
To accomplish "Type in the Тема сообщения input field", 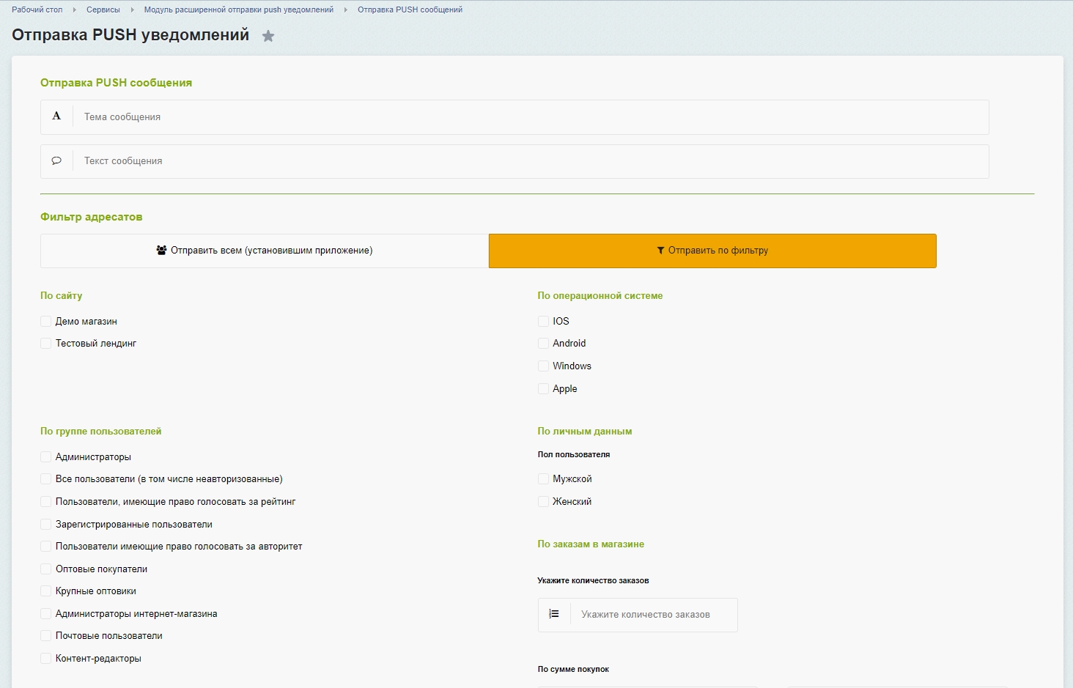I will coord(531,117).
